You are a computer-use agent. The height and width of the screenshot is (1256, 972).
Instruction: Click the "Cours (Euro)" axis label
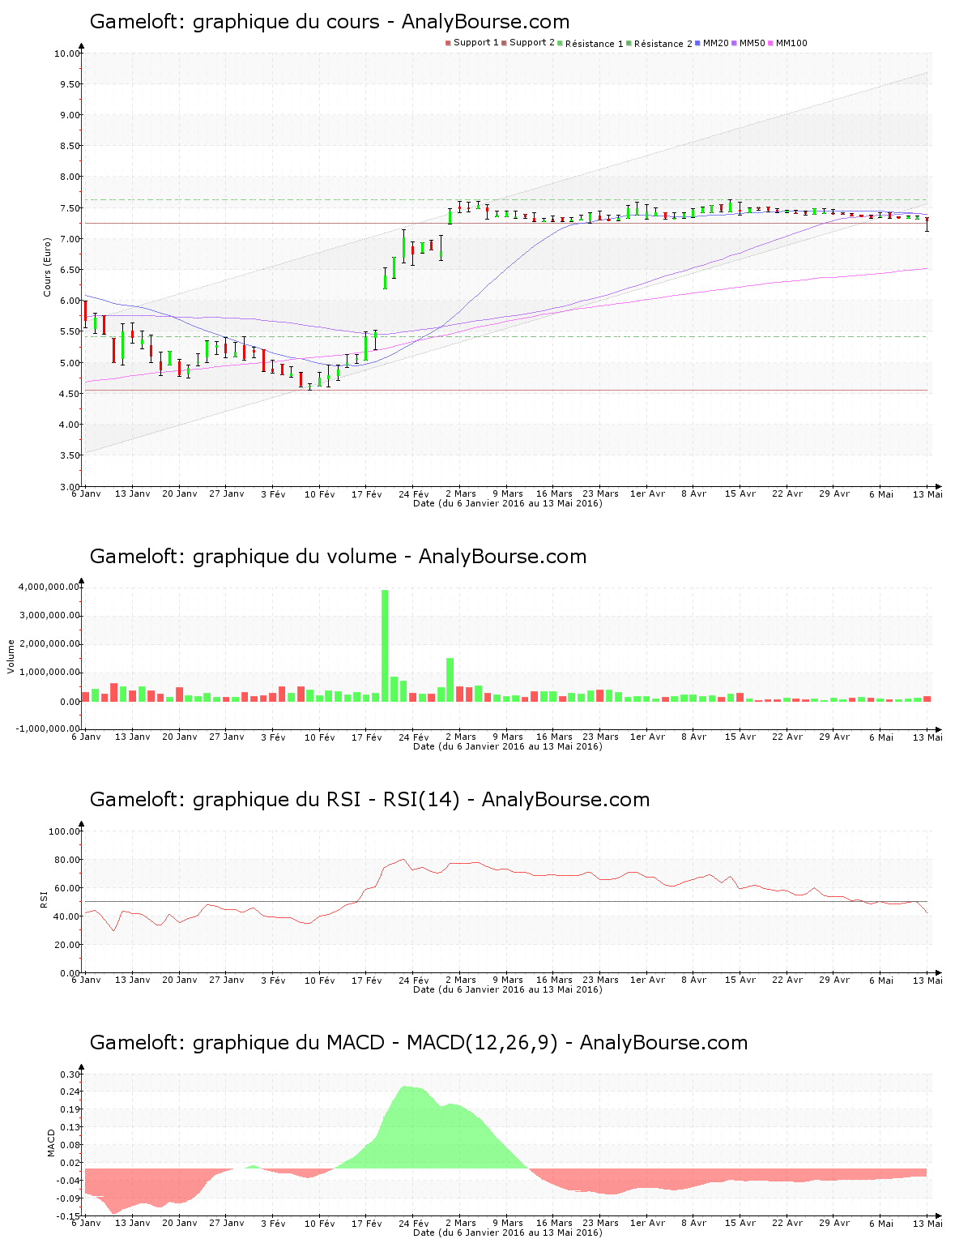coord(47,267)
